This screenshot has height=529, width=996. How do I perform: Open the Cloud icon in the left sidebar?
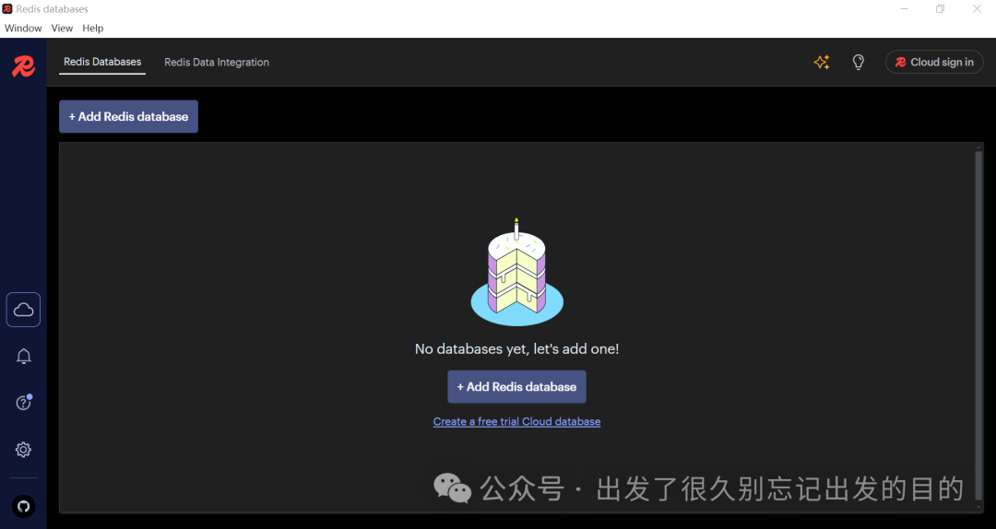click(23, 310)
